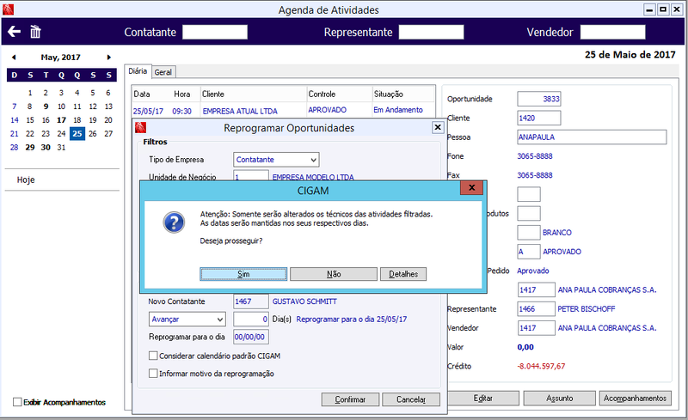The height and width of the screenshot is (420, 688).
Task: Click the Confirmar button
Action: click(x=350, y=399)
